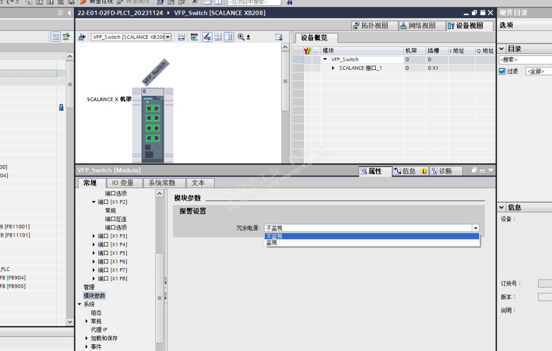This screenshot has width=552, height=351.
Task: Expand the 端口 [X1 P8] node
Action: (94, 279)
